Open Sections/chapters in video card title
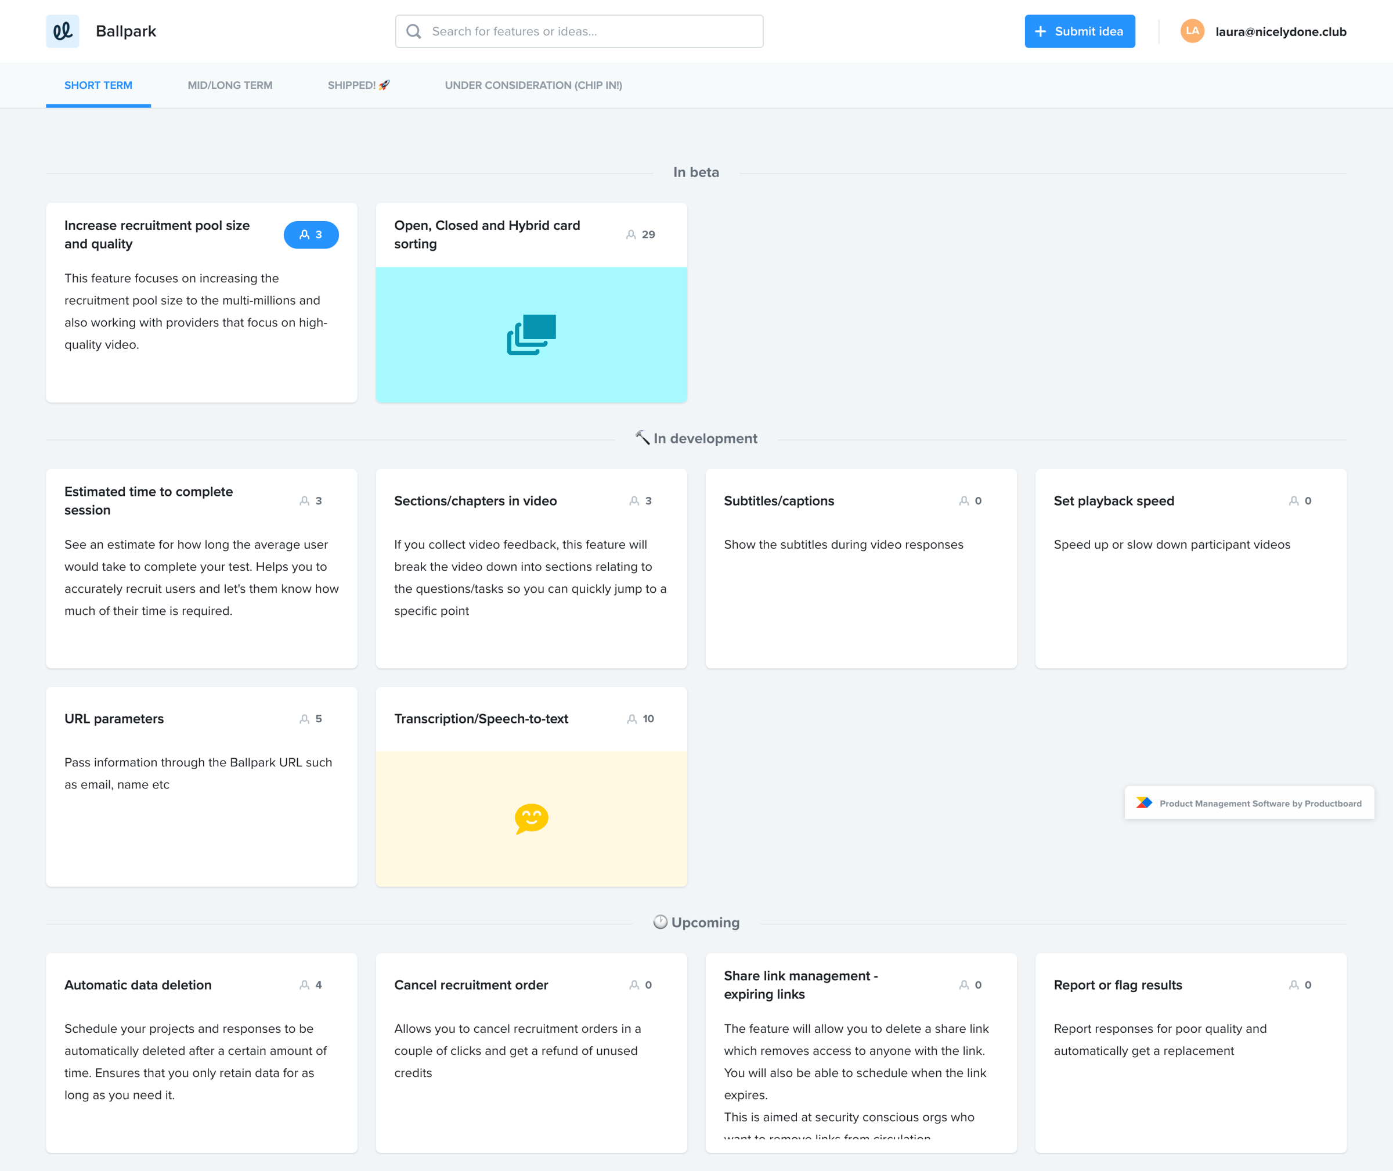The width and height of the screenshot is (1393, 1171). [x=475, y=501]
